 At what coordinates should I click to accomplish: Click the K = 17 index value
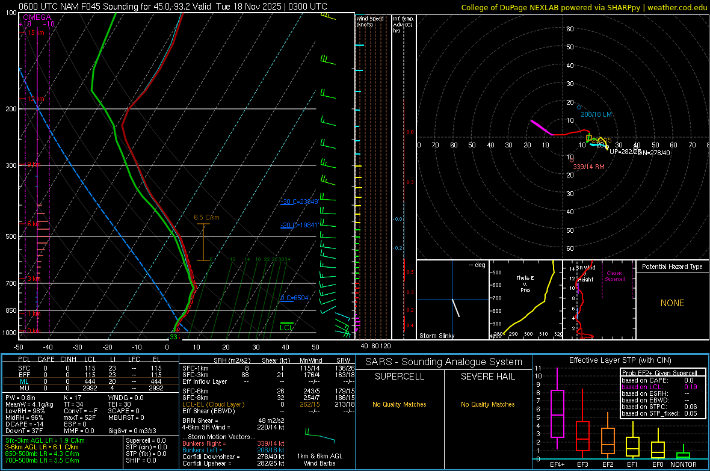coord(72,398)
